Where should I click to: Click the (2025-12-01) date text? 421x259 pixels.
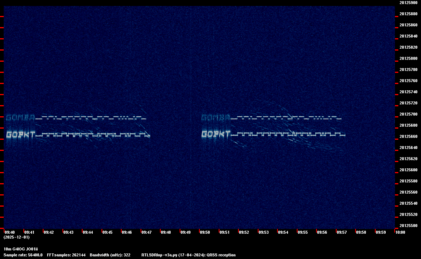[17, 237]
